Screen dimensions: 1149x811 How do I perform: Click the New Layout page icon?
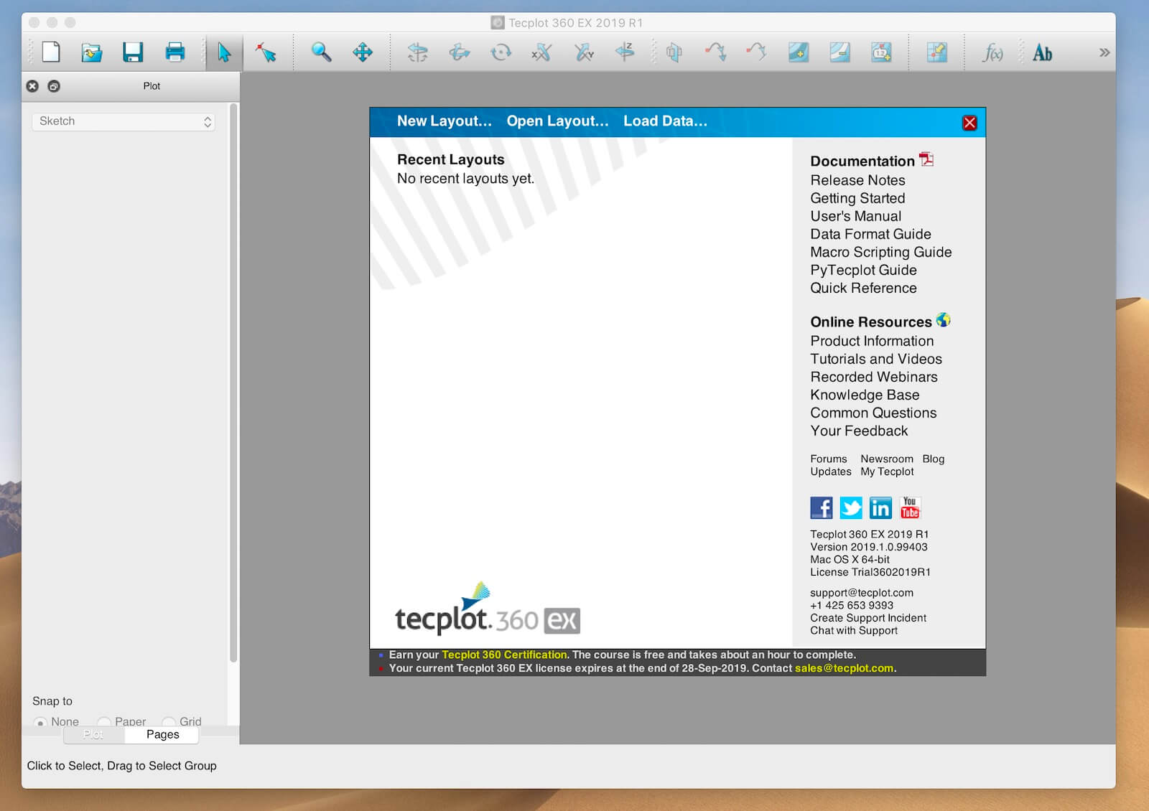[x=51, y=52]
